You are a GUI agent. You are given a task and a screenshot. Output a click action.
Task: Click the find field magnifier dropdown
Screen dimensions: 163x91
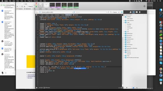[37, 12]
